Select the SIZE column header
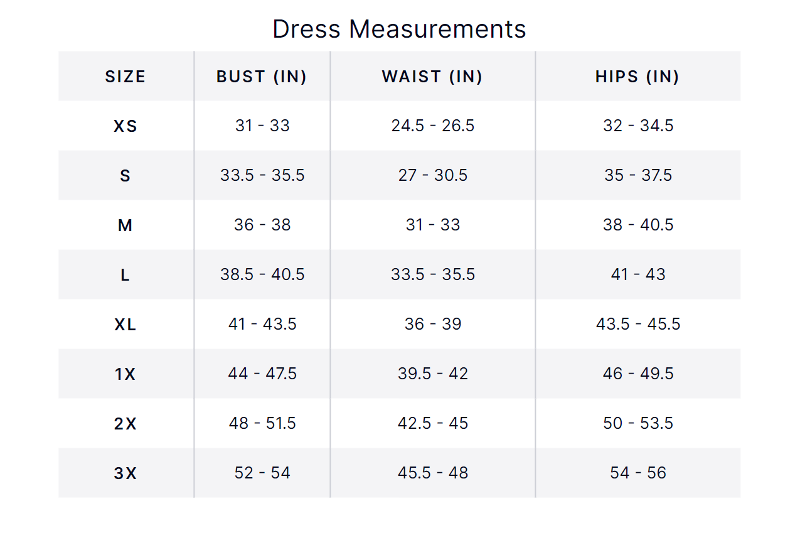The image size is (800, 545). click(x=125, y=77)
